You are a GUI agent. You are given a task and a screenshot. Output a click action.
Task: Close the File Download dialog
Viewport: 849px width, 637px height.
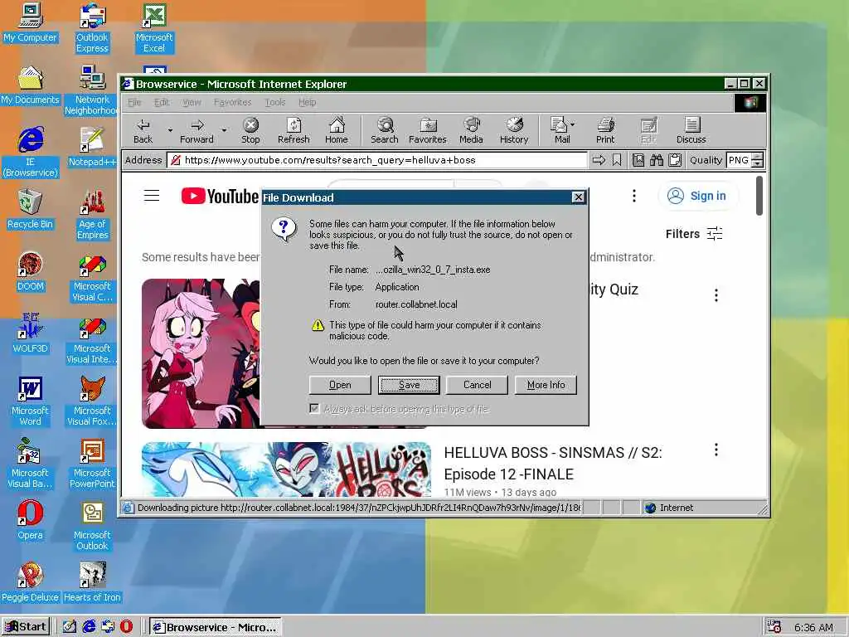[x=578, y=197]
